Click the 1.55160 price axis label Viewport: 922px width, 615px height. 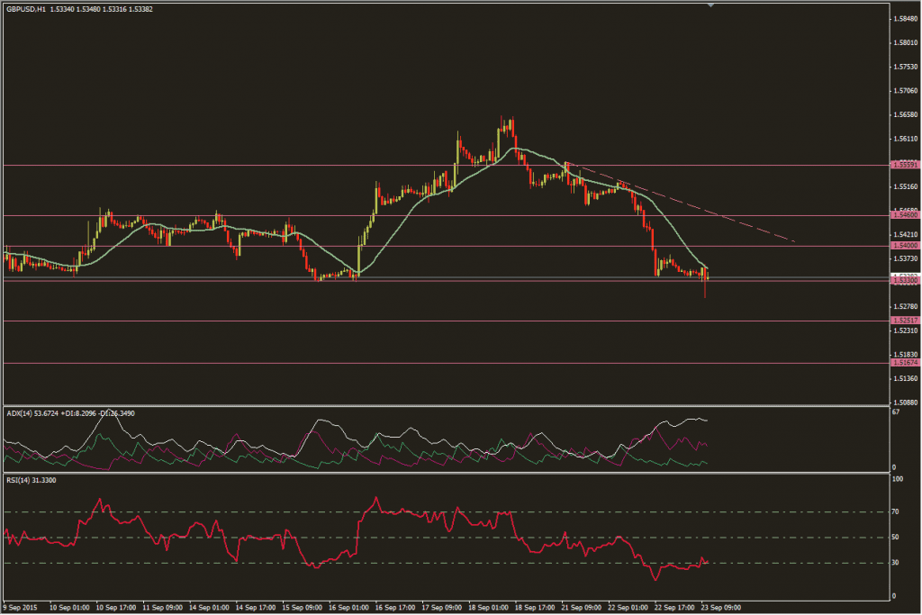click(x=906, y=187)
